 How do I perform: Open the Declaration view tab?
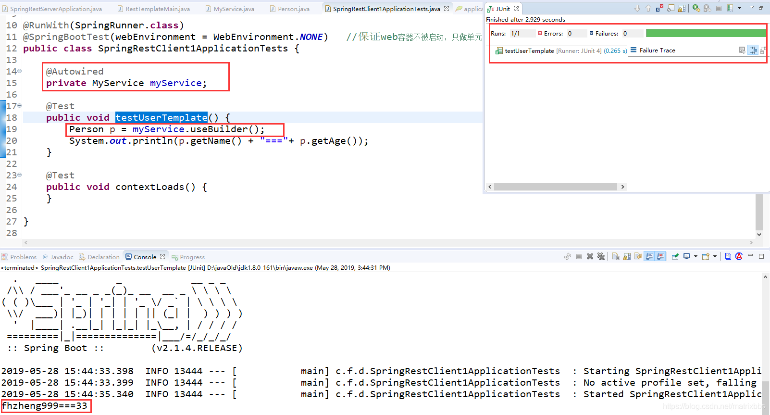coord(99,257)
